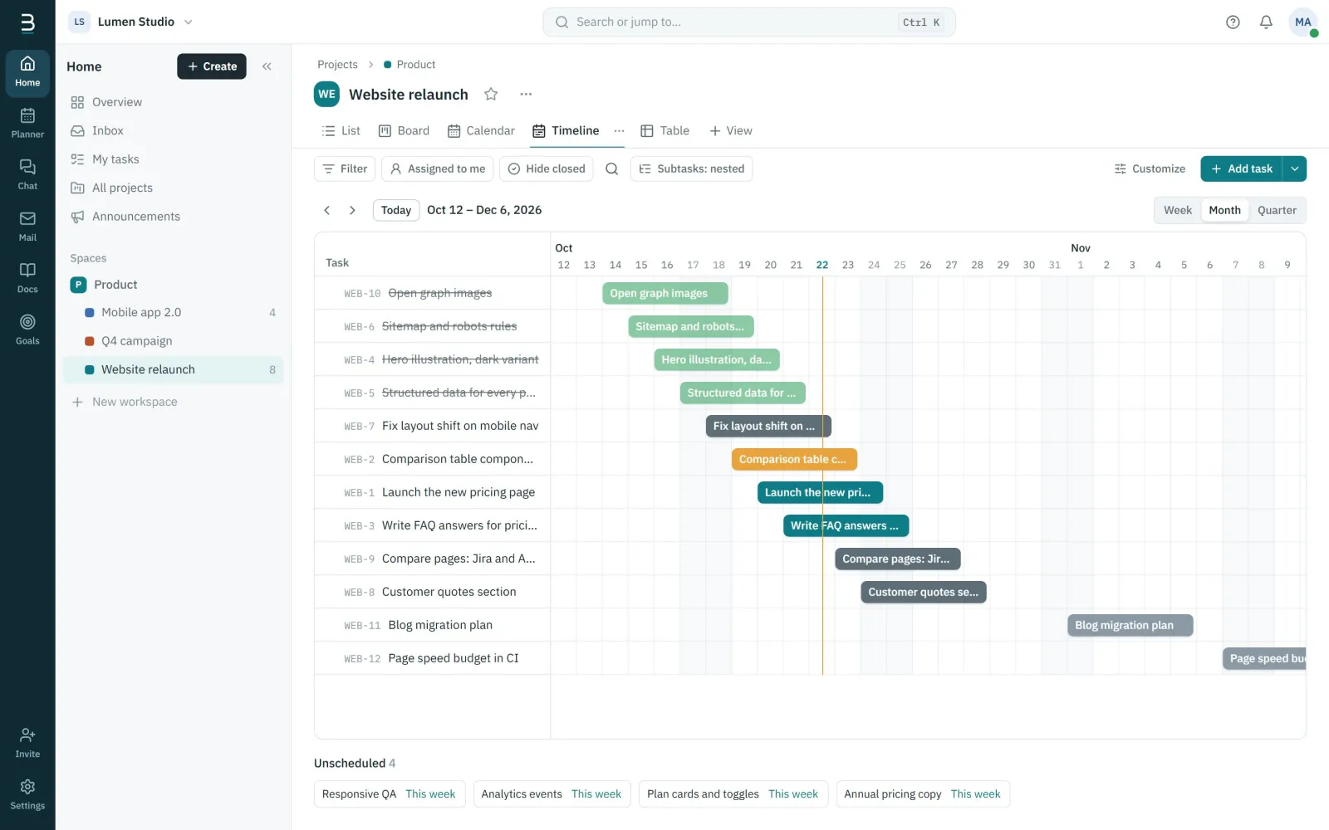1329x830 pixels.
Task: Open Mail in the left rail
Action: [27, 226]
